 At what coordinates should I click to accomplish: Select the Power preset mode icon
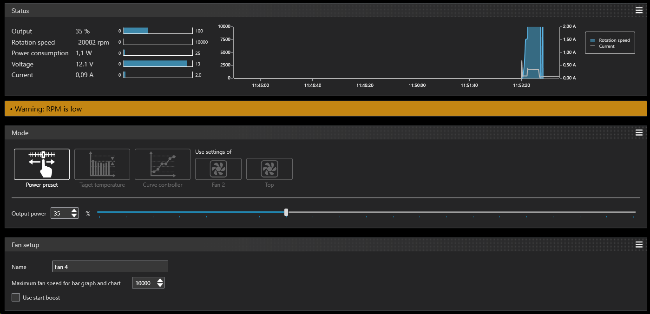click(42, 164)
